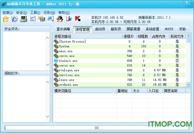
Task: Open the 工具(I) menu
Action: (35, 13)
